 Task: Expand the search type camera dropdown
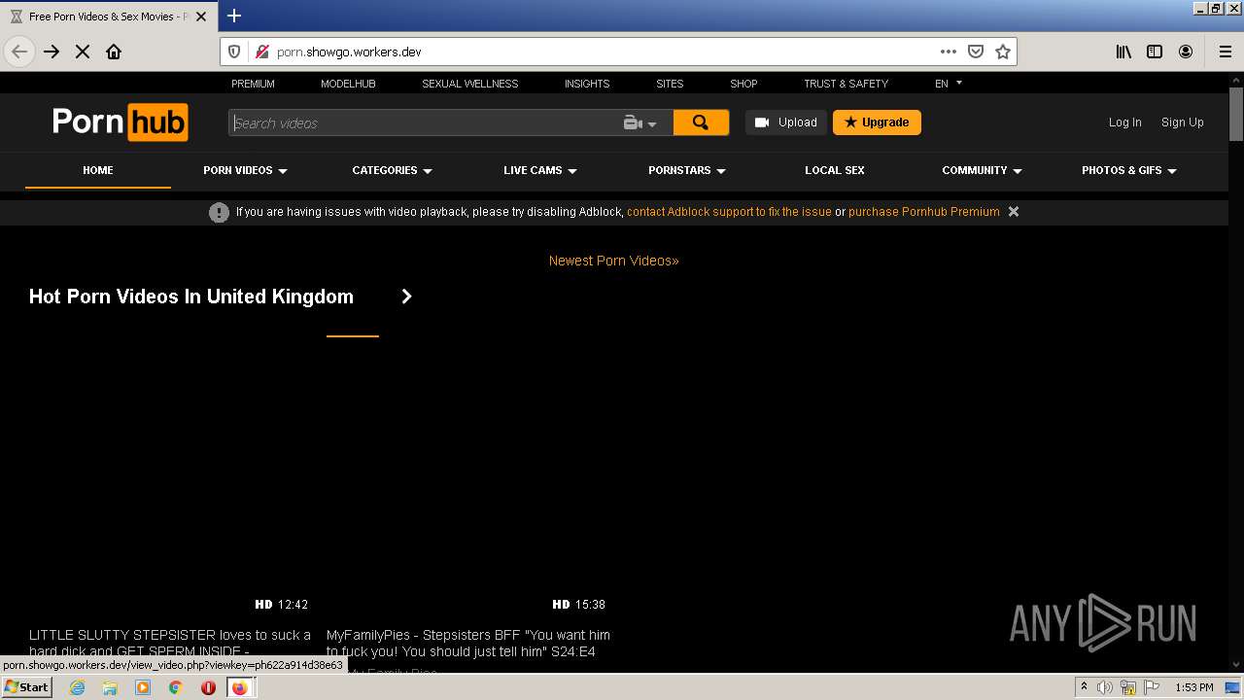640,122
